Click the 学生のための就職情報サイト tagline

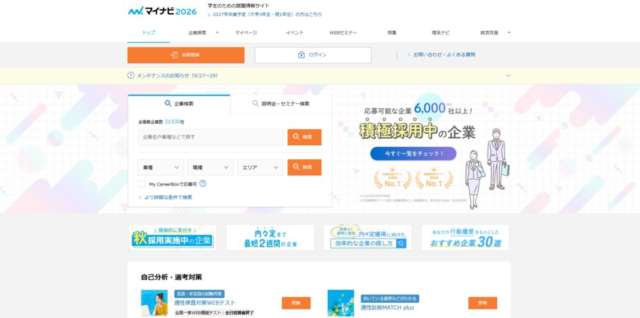(238, 6)
